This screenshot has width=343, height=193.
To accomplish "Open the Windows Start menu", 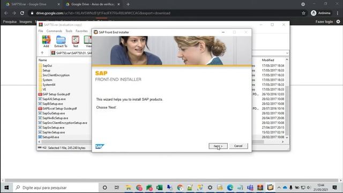I will [x=6, y=188].
